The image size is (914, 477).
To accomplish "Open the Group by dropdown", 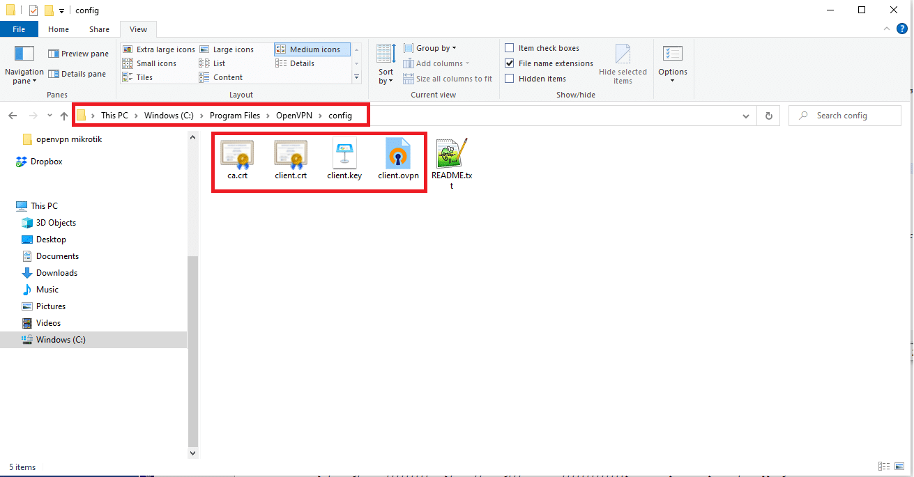I will (x=430, y=48).
